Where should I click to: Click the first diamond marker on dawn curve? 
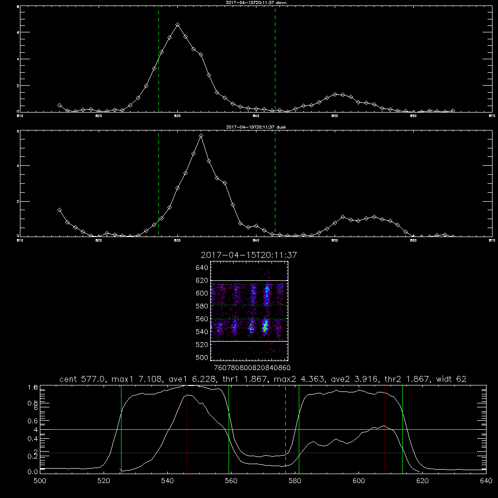[x=59, y=105]
